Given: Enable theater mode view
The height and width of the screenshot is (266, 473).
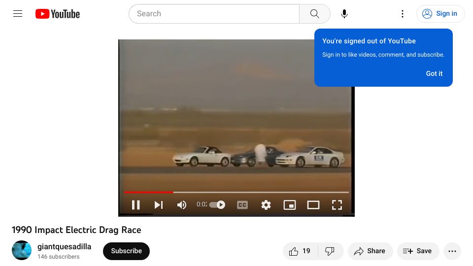Looking at the screenshot, I should [313, 205].
